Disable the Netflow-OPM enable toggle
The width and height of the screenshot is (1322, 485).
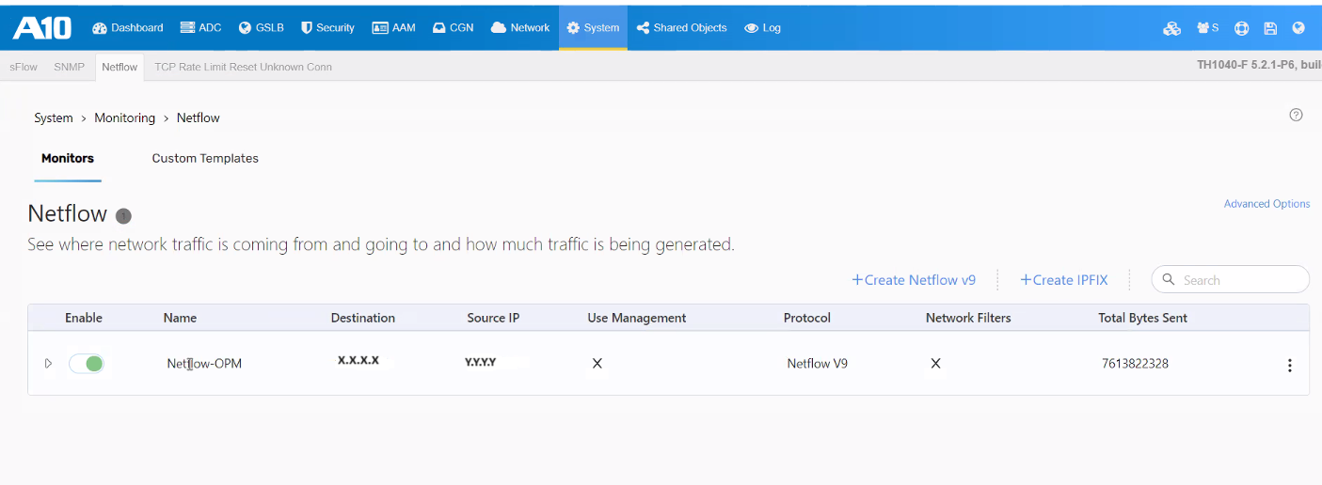click(87, 364)
